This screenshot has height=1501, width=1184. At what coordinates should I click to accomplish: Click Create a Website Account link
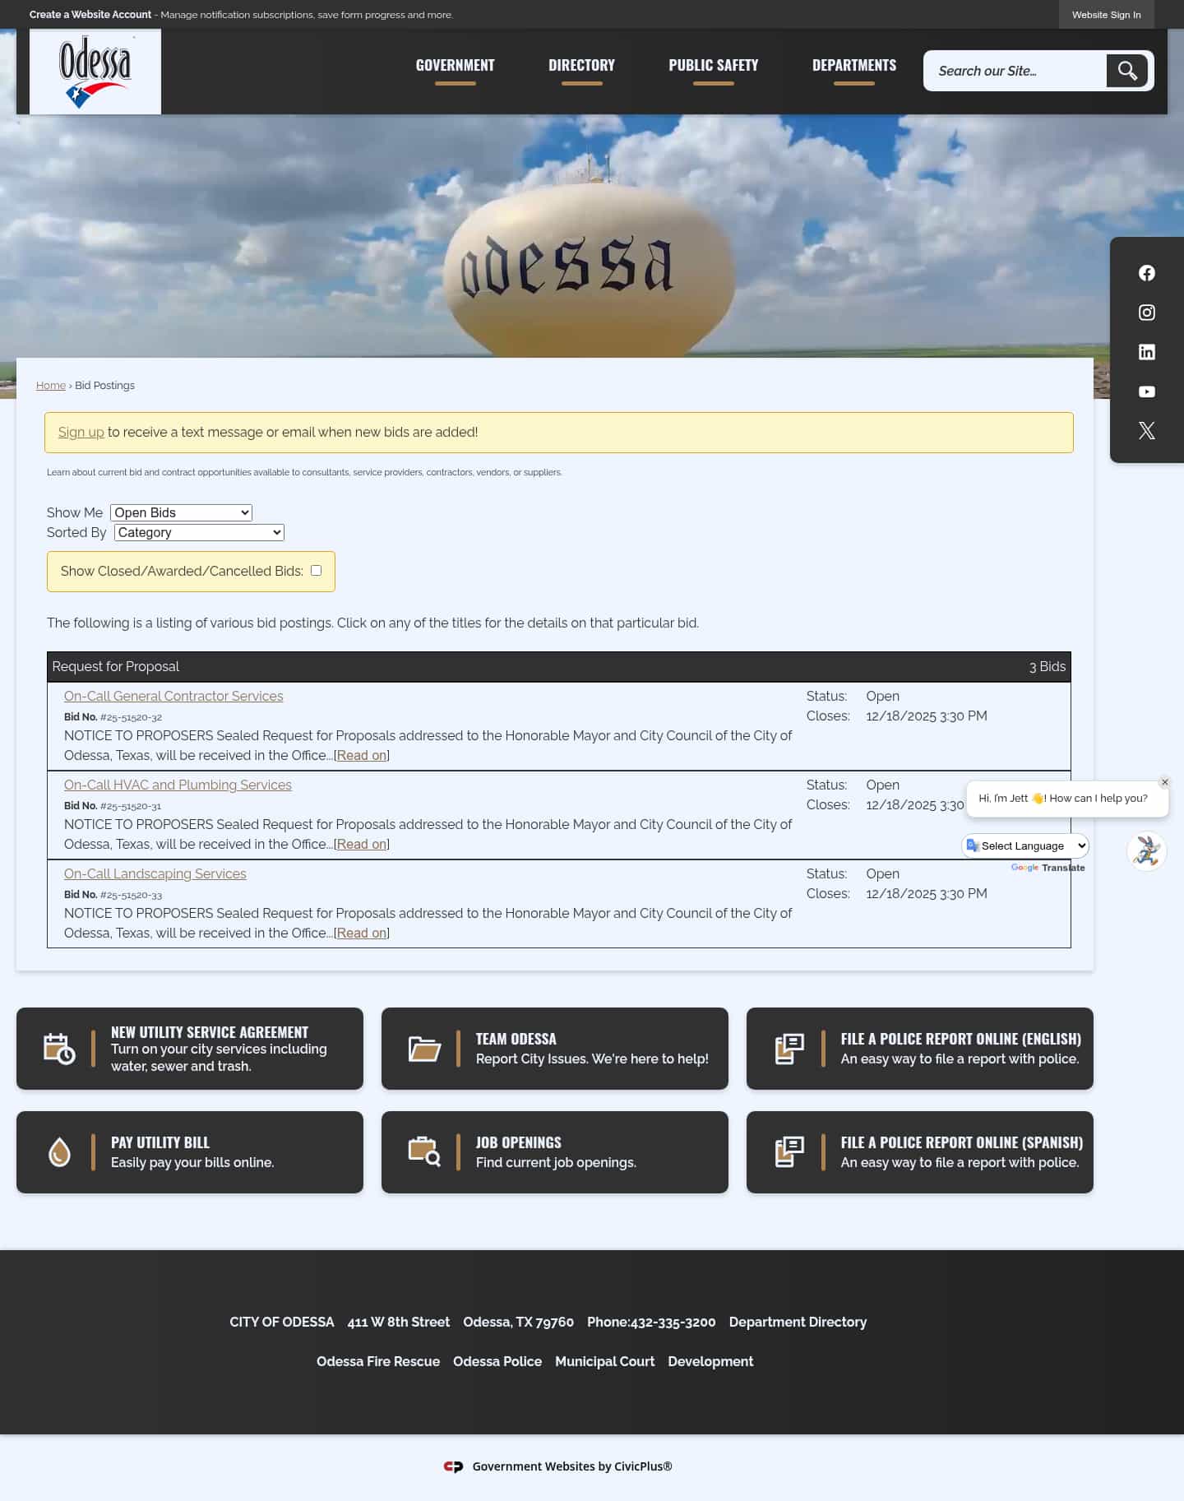[90, 15]
